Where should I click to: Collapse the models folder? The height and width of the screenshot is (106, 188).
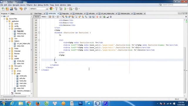point(10,59)
